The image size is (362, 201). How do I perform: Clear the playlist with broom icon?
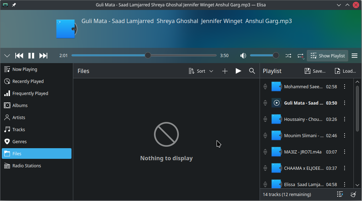tap(353, 194)
